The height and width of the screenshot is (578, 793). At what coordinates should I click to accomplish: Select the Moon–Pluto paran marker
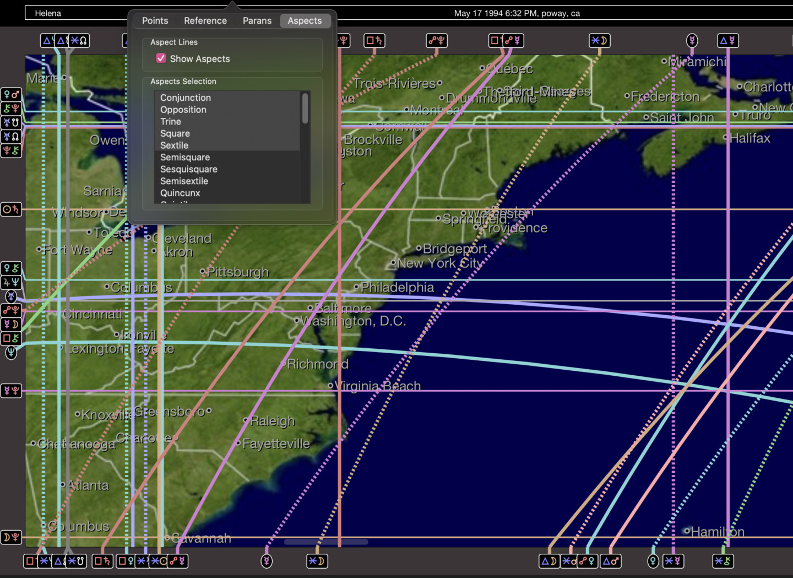[x=11, y=537]
